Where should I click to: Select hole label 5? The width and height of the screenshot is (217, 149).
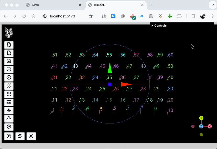(101, 109)
